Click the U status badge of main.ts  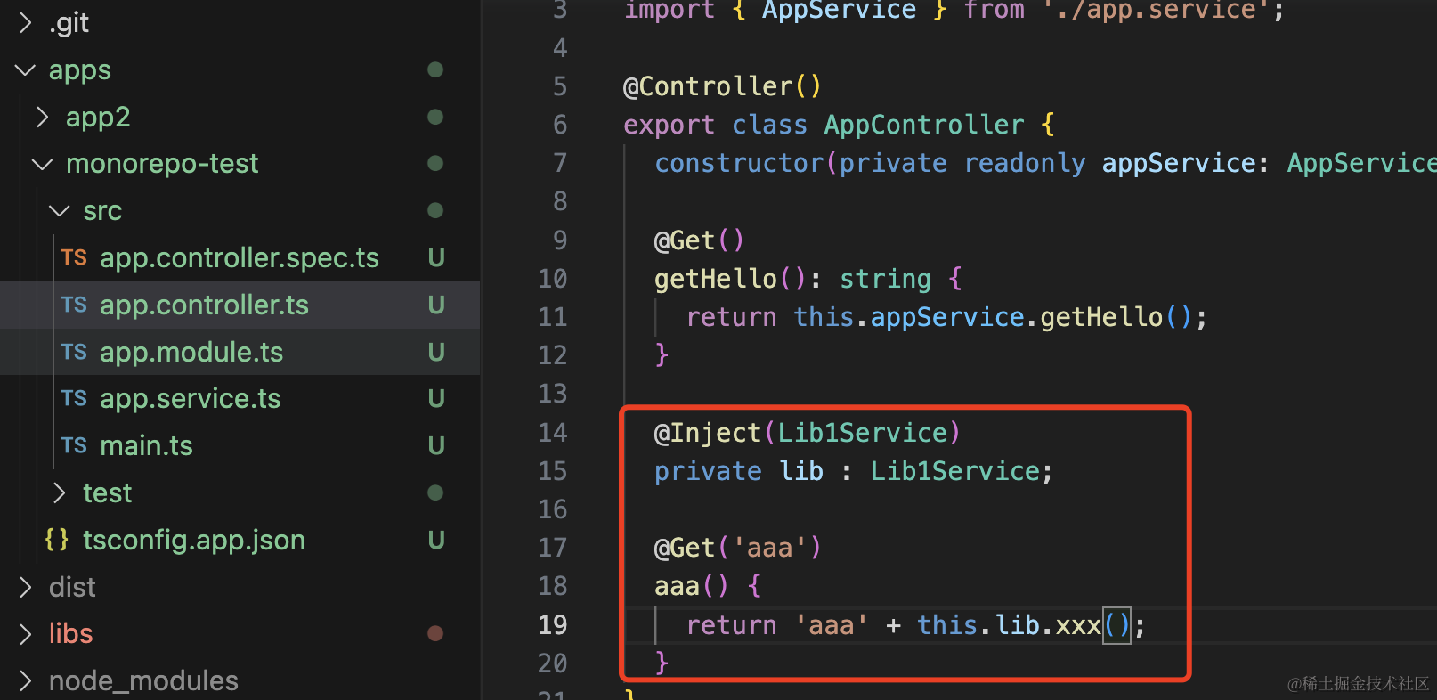(x=436, y=446)
